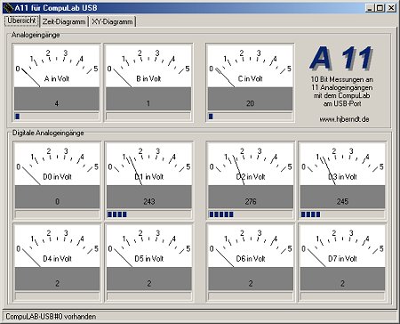Click the value 1 under meter B

[x=148, y=103]
